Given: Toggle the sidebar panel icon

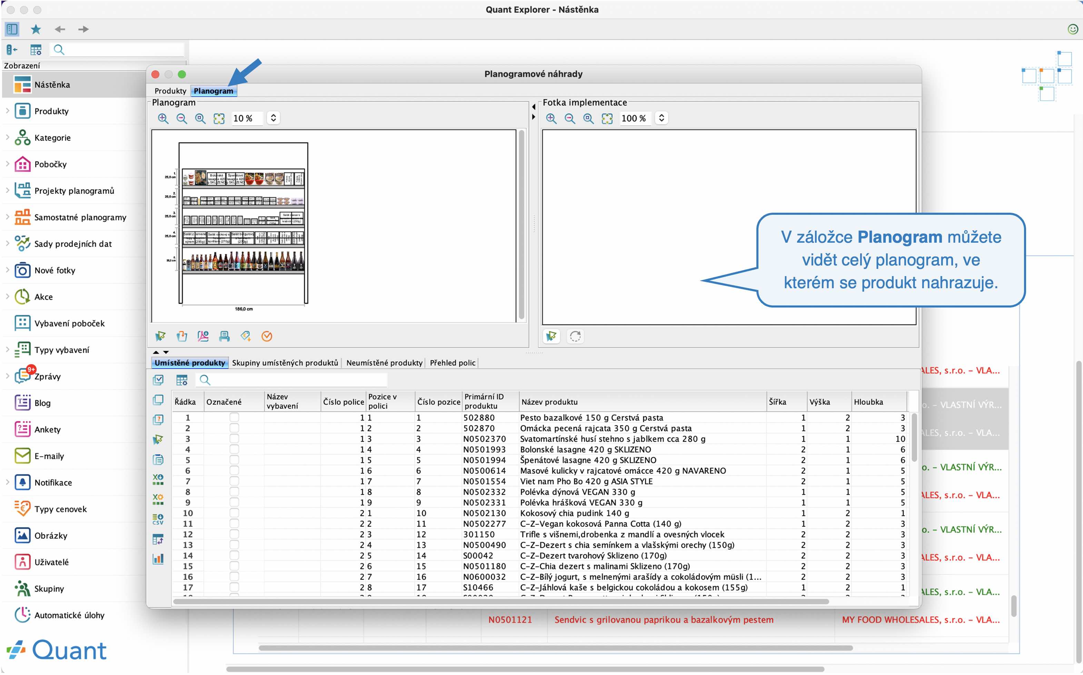Looking at the screenshot, I should (x=12, y=29).
